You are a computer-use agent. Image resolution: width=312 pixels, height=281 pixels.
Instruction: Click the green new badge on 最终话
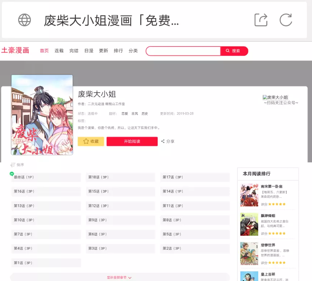pos(12,174)
